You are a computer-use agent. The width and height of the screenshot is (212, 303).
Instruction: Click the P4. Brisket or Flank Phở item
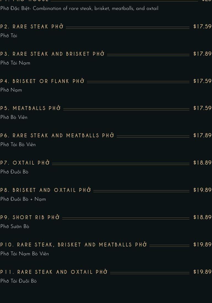[42, 81]
